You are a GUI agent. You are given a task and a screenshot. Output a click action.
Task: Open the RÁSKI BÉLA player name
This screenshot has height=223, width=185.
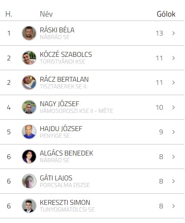click(x=57, y=30)
